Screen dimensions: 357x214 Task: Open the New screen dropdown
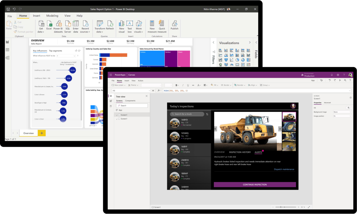click(x=125, y=85)
